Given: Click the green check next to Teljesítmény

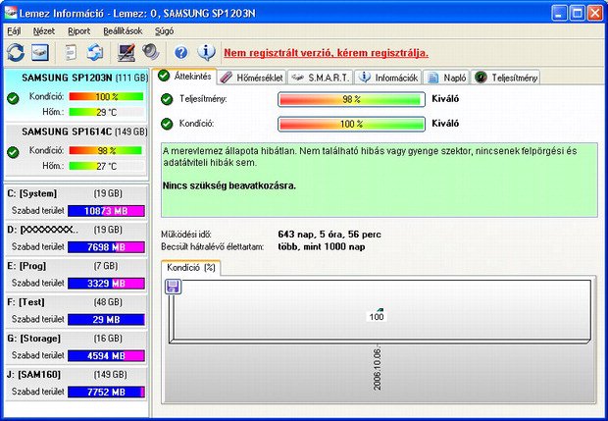Looking at the screenshot, I should click(x=167, y=99).
